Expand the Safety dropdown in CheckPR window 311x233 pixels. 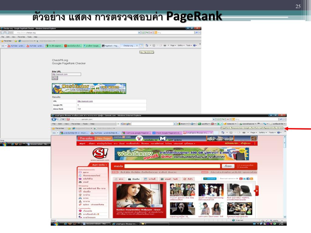(181, 46)
